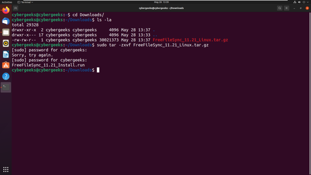Open the Help icon in the dock
The width and height of the screenshot is (311, 175).
(x=6, y=76)
